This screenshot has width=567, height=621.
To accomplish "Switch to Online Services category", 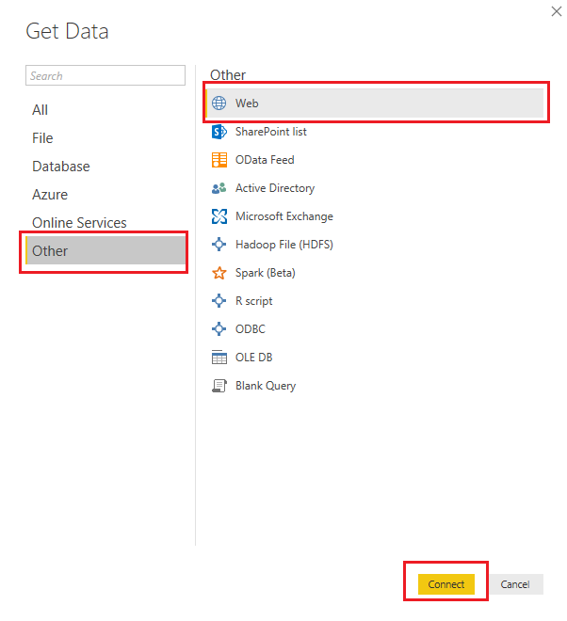I will click(x=79, y=223).
